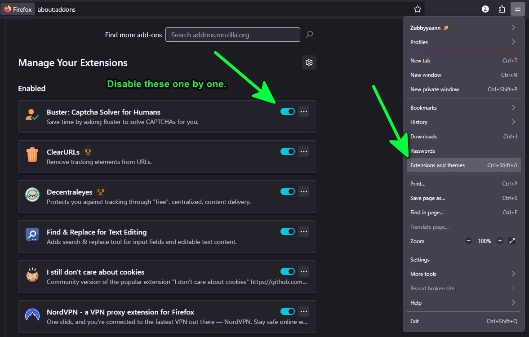This screenshot has height=337, width=529.
Task: Zoom out with the minus button
Action: (x=469, y=241)
